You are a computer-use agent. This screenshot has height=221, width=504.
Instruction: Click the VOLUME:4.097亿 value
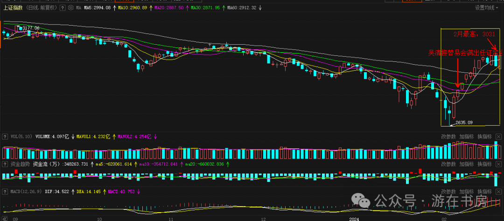click(52, 136)
